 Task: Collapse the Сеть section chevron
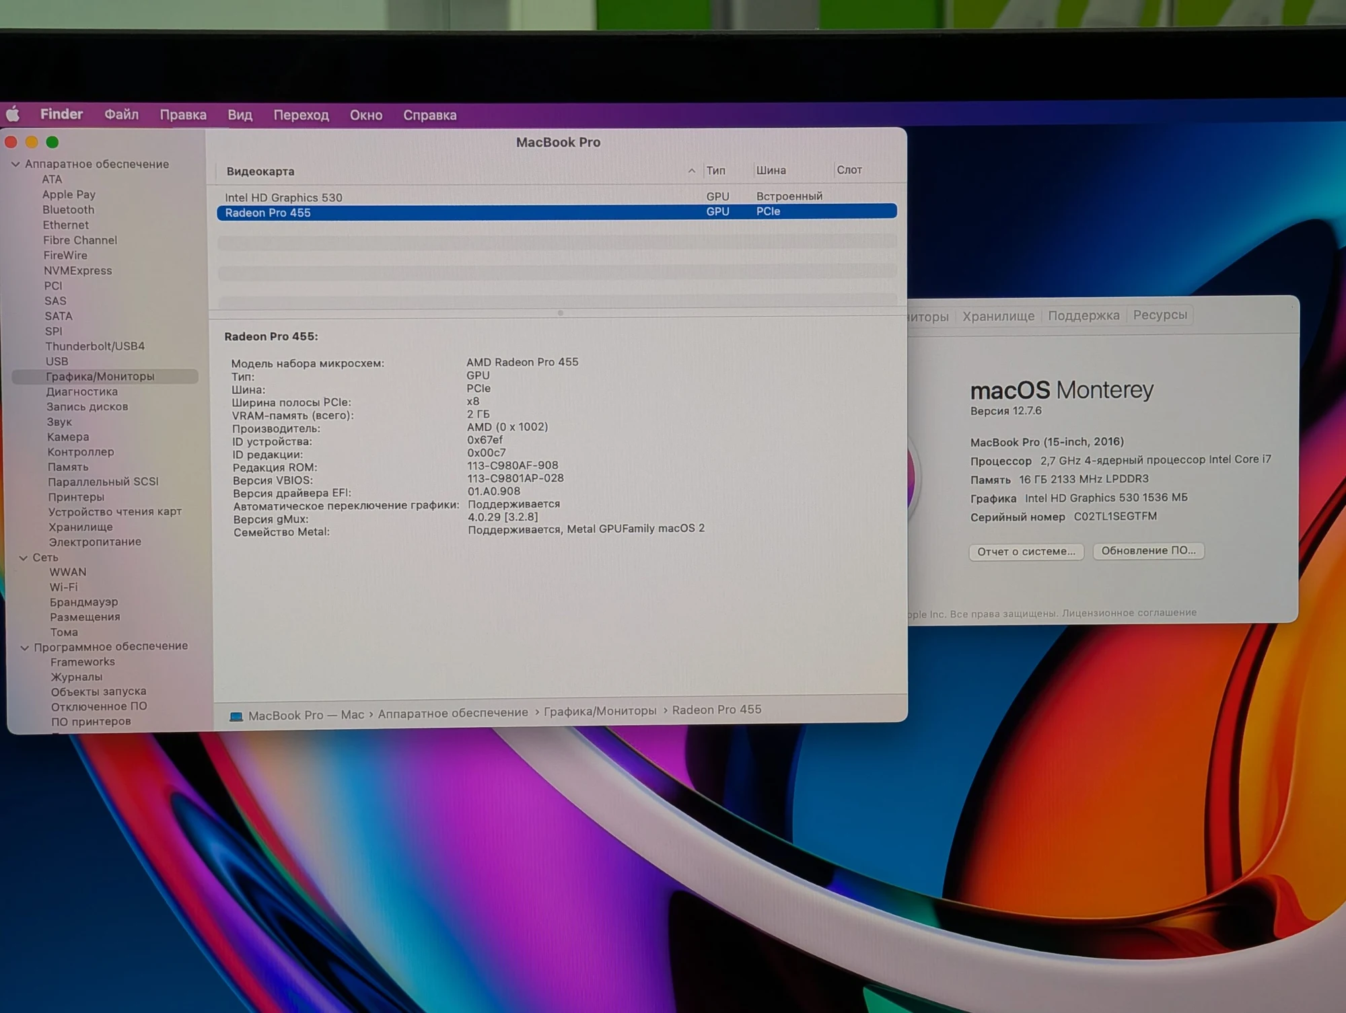tap(24, 558)
